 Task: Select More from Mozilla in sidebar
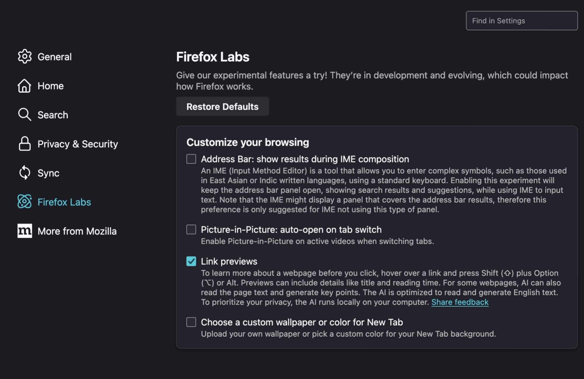(x=77, y=231)
